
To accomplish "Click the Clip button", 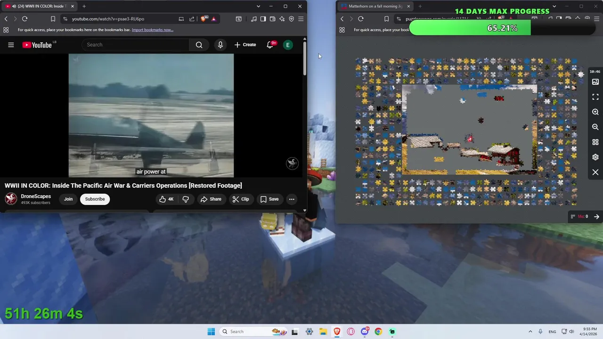I will (x=240, y=199).
